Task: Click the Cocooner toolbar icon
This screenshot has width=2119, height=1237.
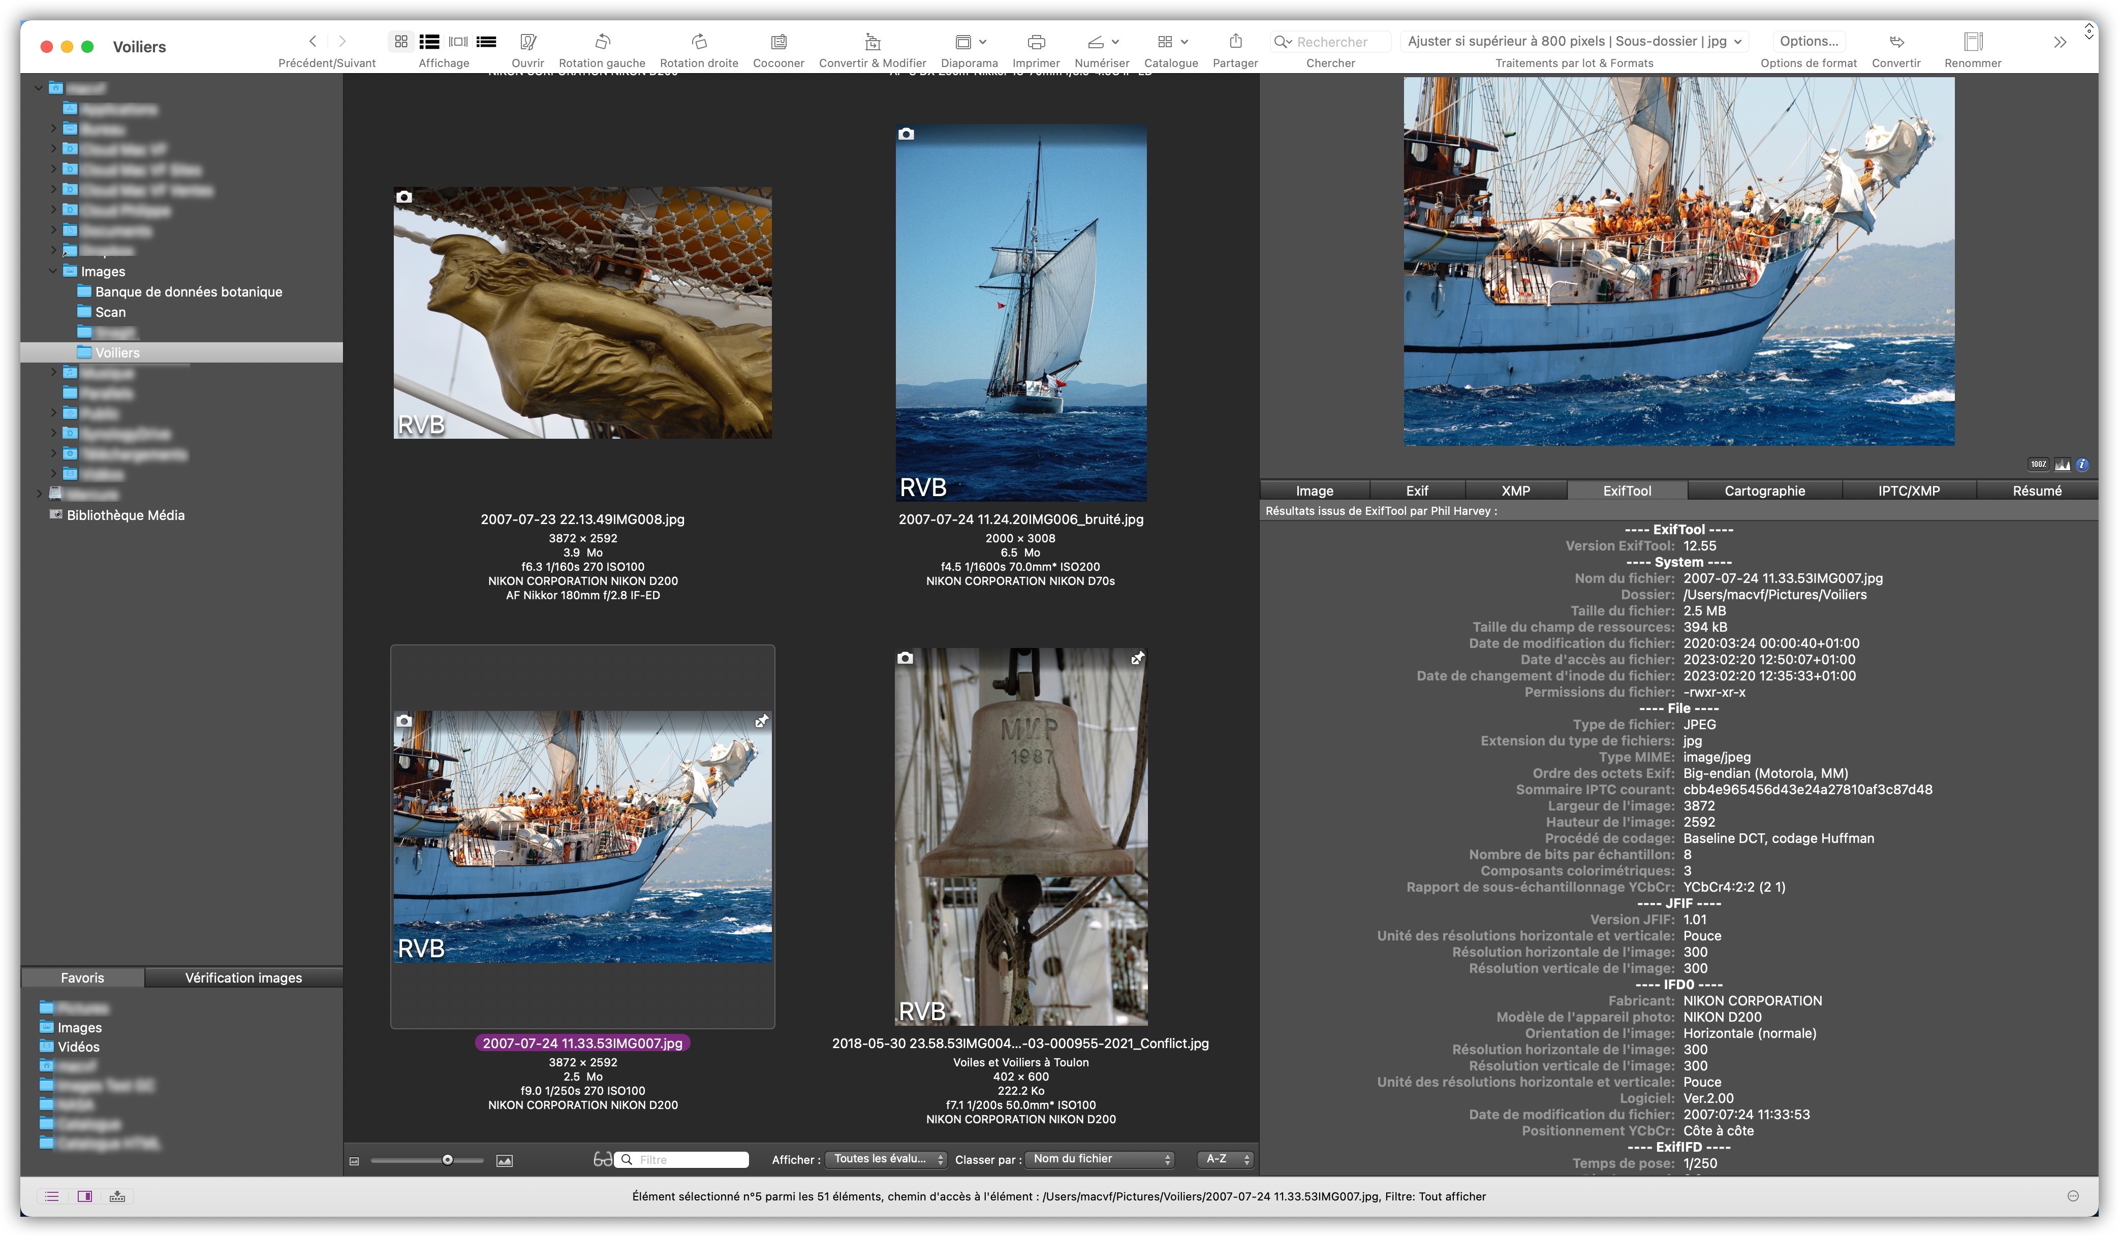Action: pos(778,41)
